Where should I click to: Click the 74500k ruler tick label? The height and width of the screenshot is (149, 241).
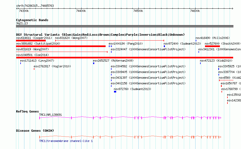point(138,11)
